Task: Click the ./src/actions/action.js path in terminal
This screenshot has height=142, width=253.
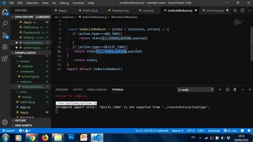Action: click(x=76, y=103)
